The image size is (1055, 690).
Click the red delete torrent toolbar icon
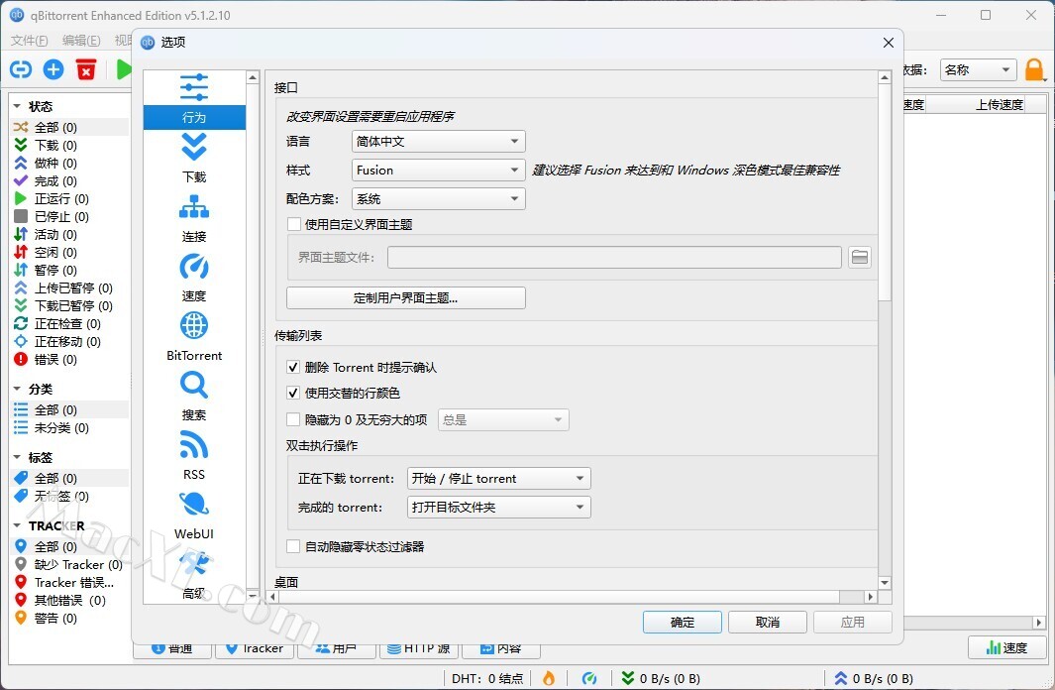pos(86,69)
